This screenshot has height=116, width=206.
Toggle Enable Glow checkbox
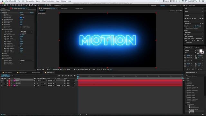pos(20,16)
